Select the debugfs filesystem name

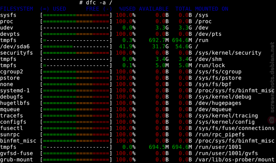click(x=11, y=97)
